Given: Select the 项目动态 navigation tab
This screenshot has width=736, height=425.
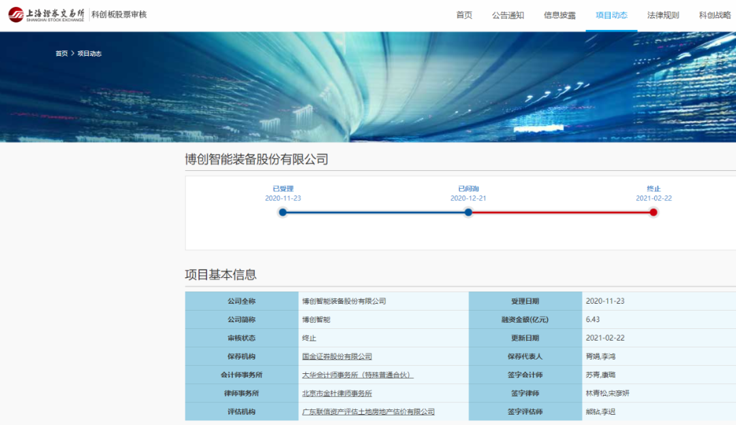Looking at the screenshot, I should (611, 15).
